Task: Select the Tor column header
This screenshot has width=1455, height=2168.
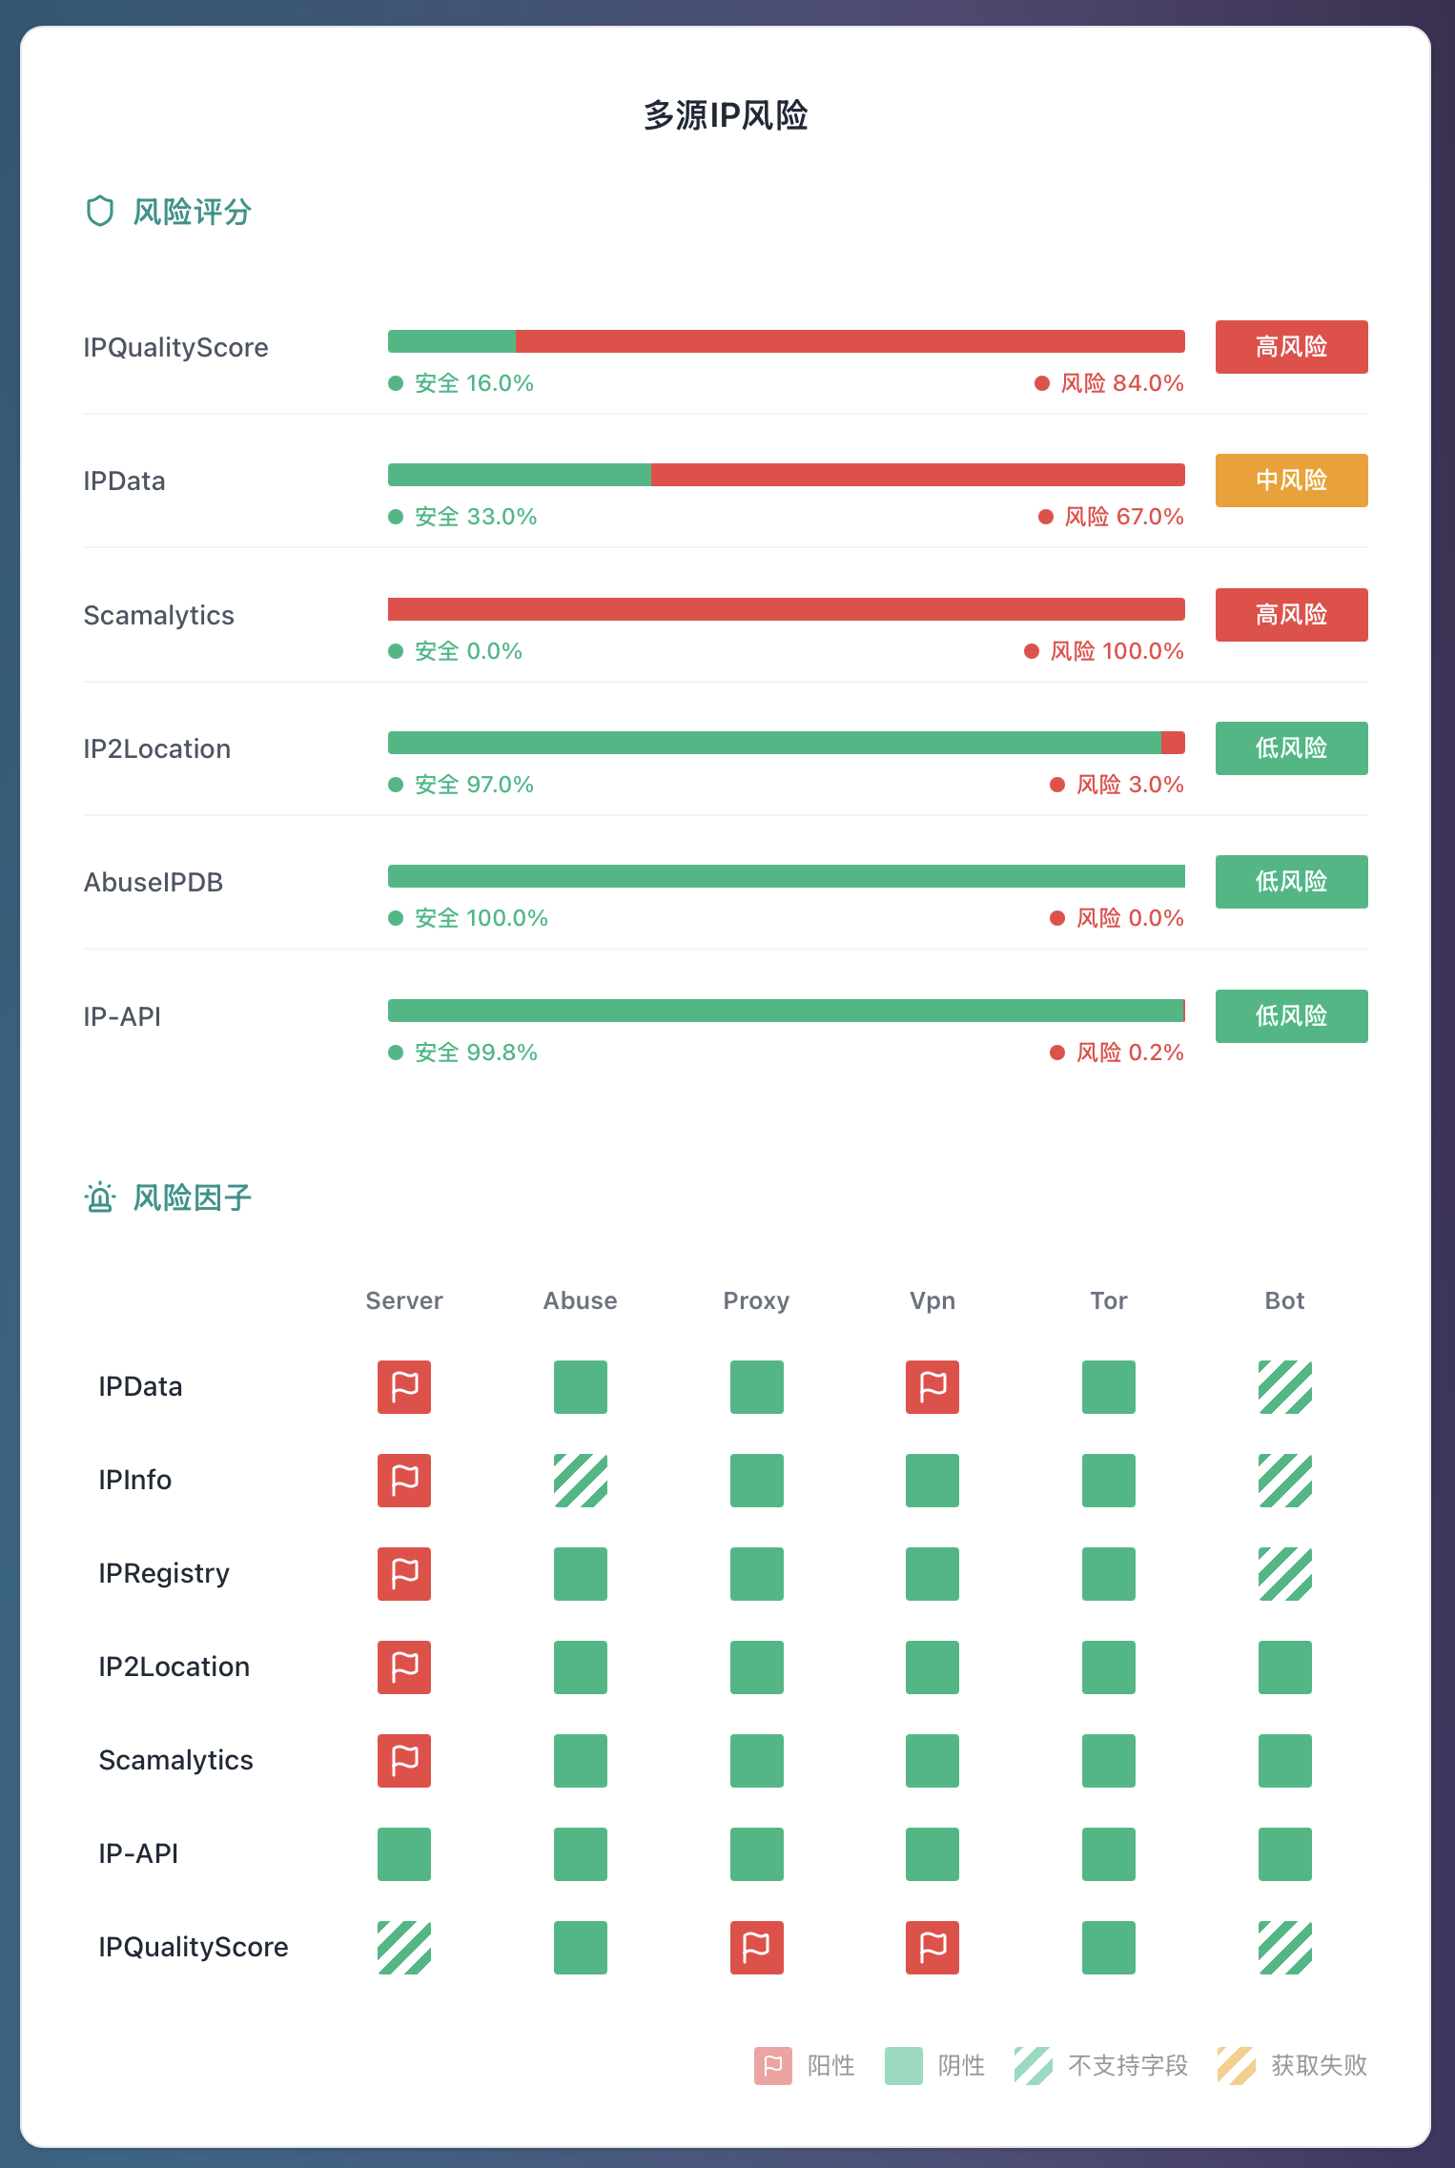Action: click(1109, 1300)
